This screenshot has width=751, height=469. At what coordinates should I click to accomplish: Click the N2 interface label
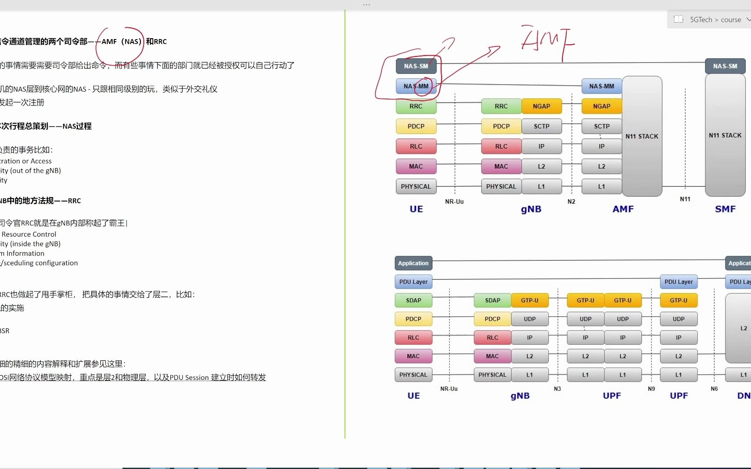571,201
